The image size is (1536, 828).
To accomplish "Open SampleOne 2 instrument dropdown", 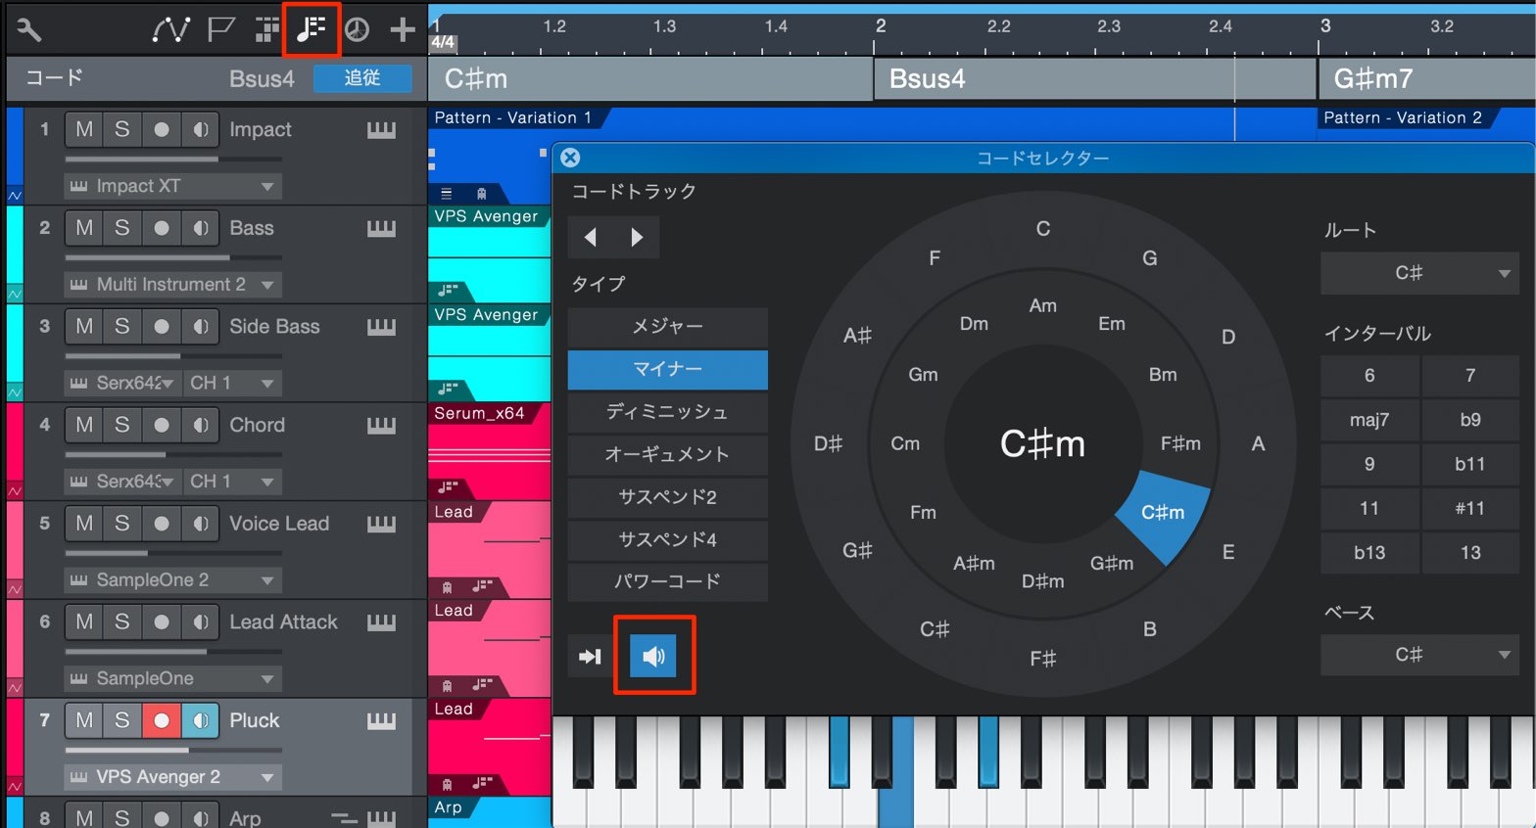I will point(173,580).
